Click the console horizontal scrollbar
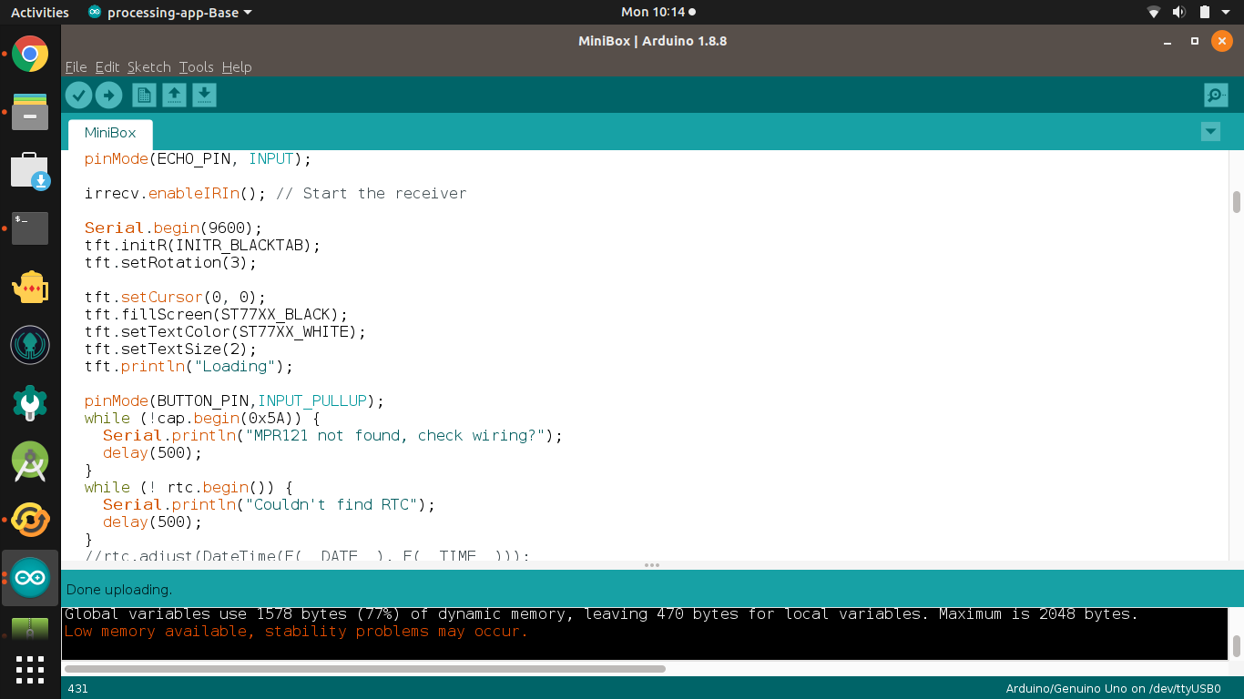 click(363, 668)
